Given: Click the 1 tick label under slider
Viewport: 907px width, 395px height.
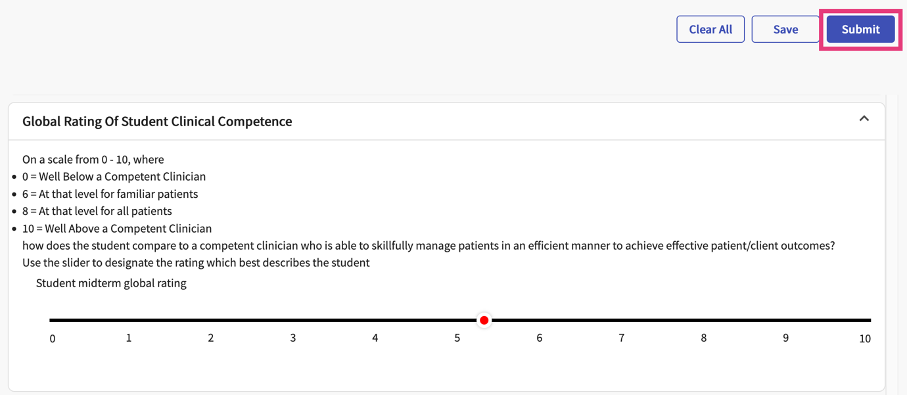Looking at the screenshot, I should [x=129, y=338].
